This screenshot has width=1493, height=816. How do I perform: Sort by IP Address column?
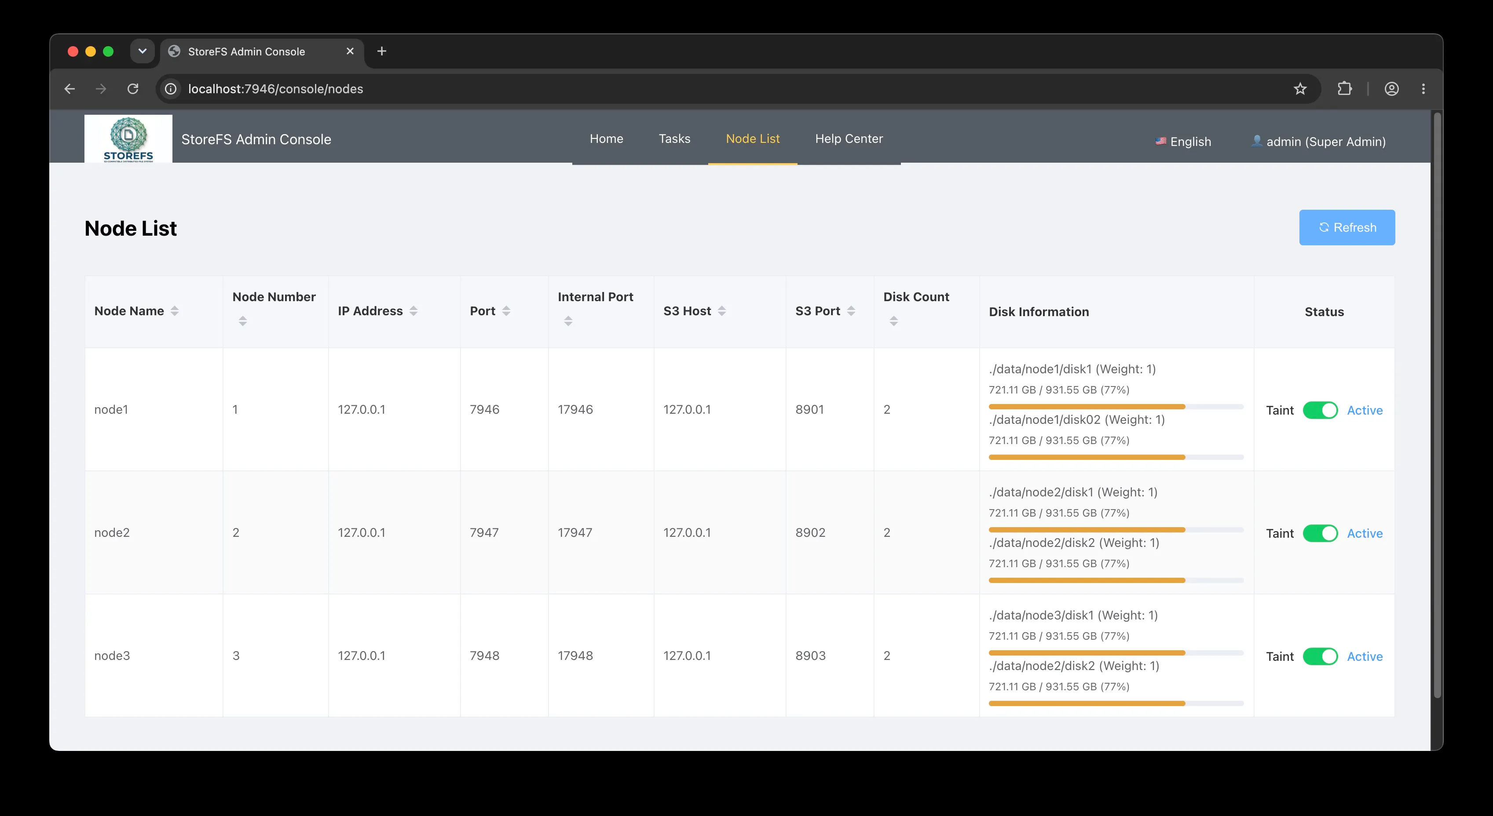tap(413, 311)
